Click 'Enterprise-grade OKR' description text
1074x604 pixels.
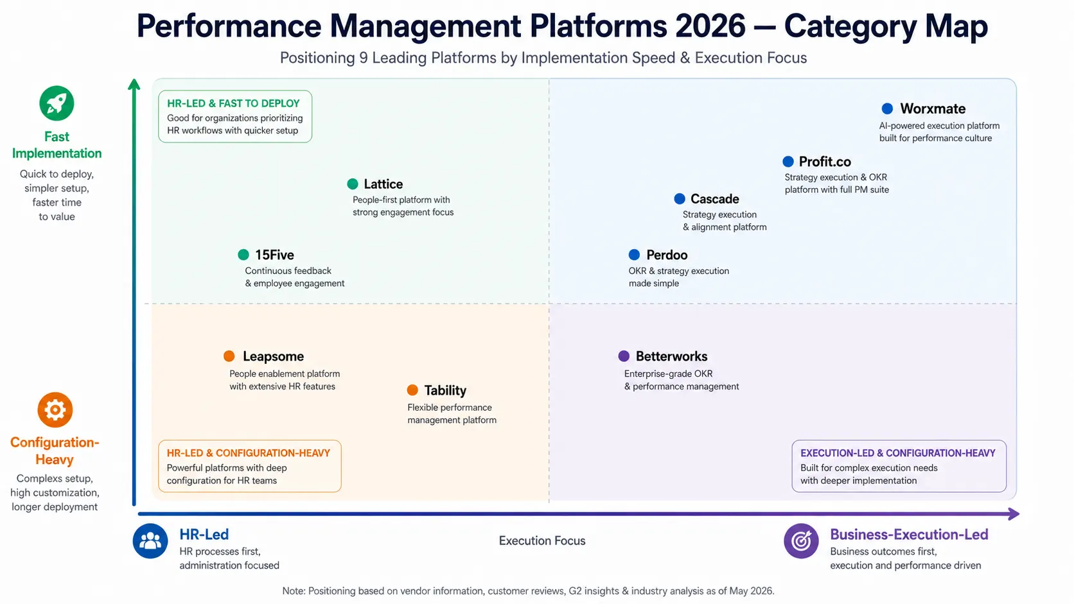click(x=669, y=374)
